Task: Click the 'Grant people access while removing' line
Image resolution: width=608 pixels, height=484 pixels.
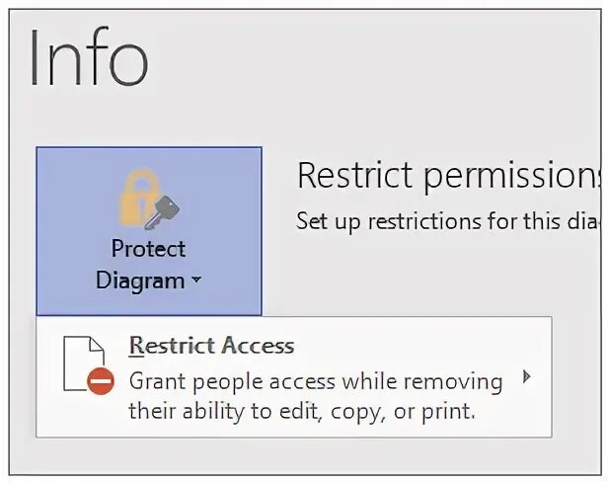Action: click(316, 380)
